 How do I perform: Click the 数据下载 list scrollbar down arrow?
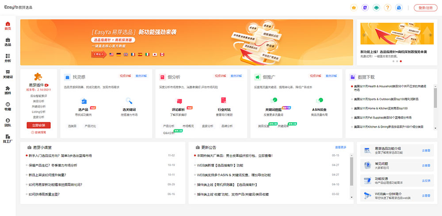[x=435, y=128]
